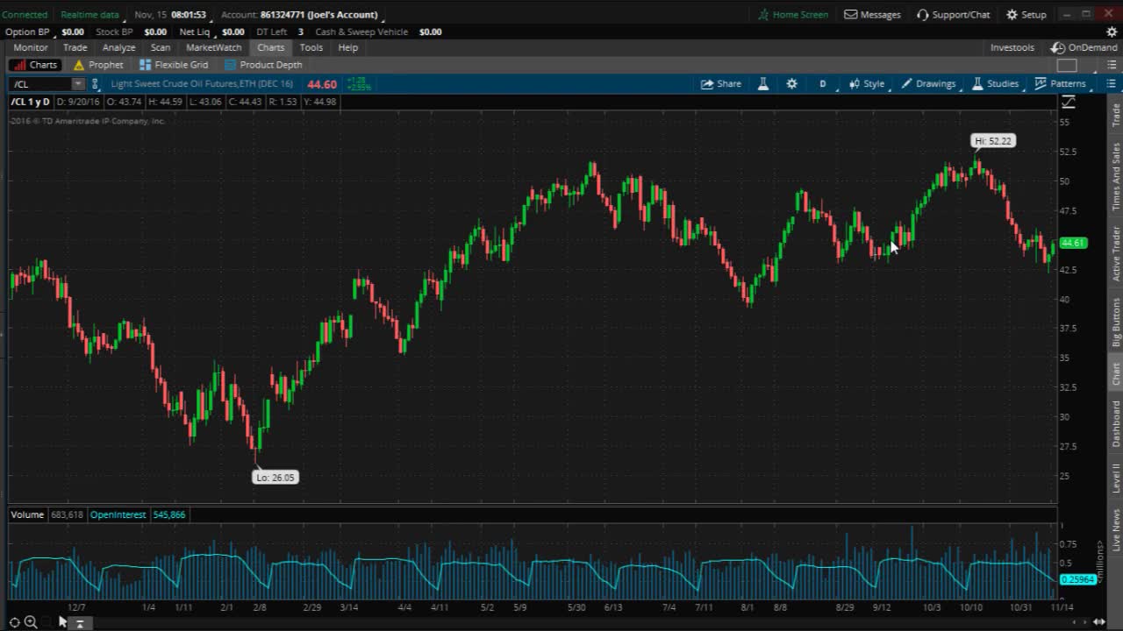1123x631 pixels.
Task: Open the Active Trader sidebar panel
Action: pyautogui.click(x=1116, y=253)
